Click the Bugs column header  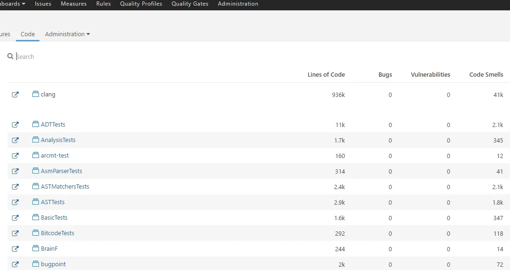[385, 75]
